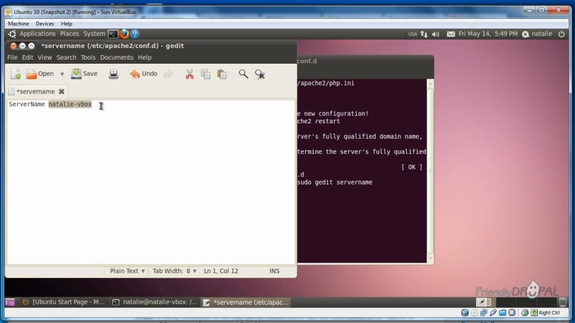Print the document using printer icon
The width and height of the screenshot is (575, 323).
pos(113,74)
